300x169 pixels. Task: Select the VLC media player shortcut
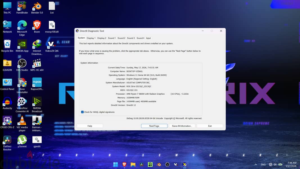(x=22, y=124)
